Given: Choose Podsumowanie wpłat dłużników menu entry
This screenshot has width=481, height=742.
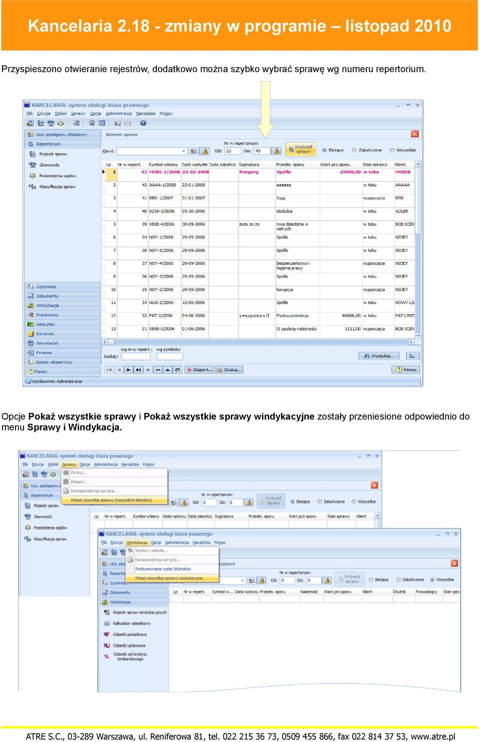Looking at the screenshot, I should (x=172, y=569).
